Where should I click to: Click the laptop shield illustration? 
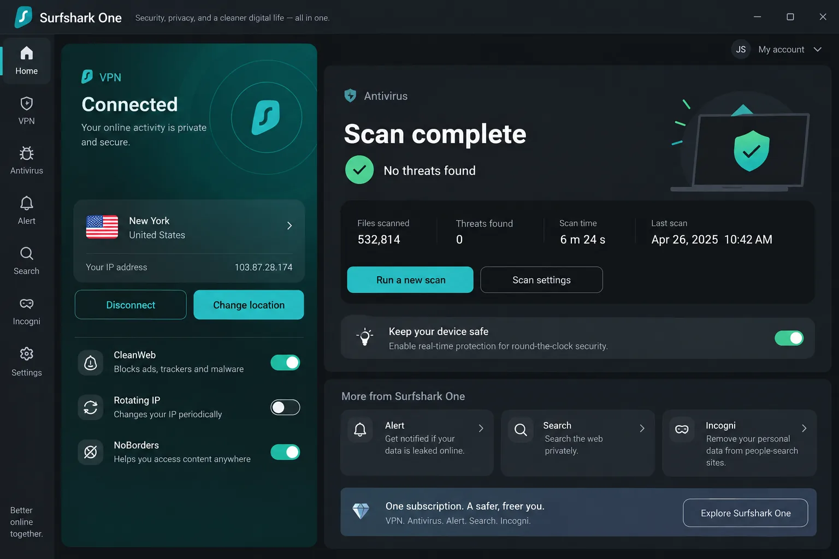[741, 143]
